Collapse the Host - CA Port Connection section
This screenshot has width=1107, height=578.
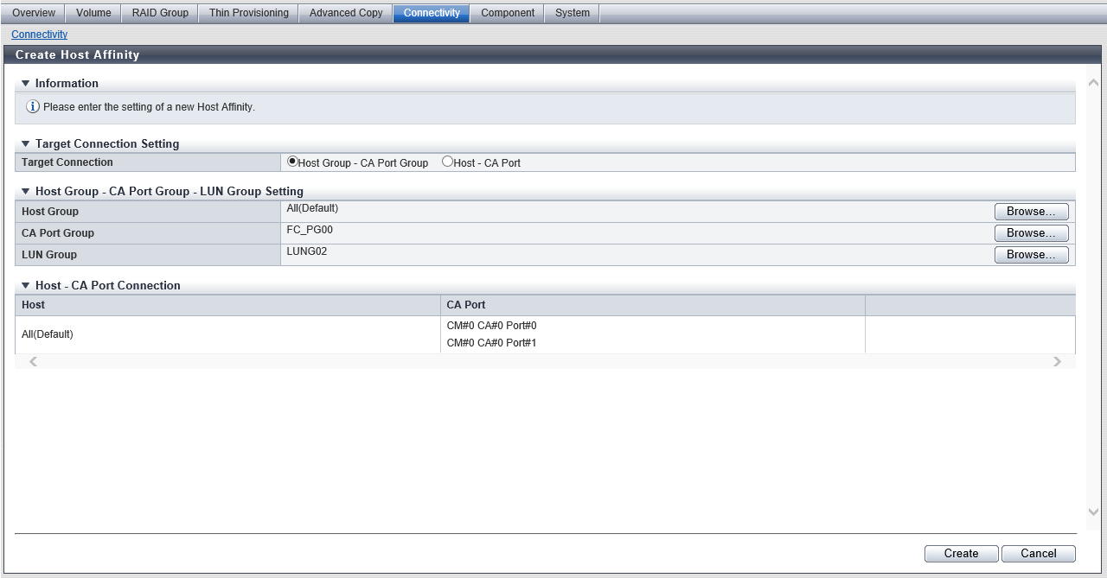pos(26,286)
